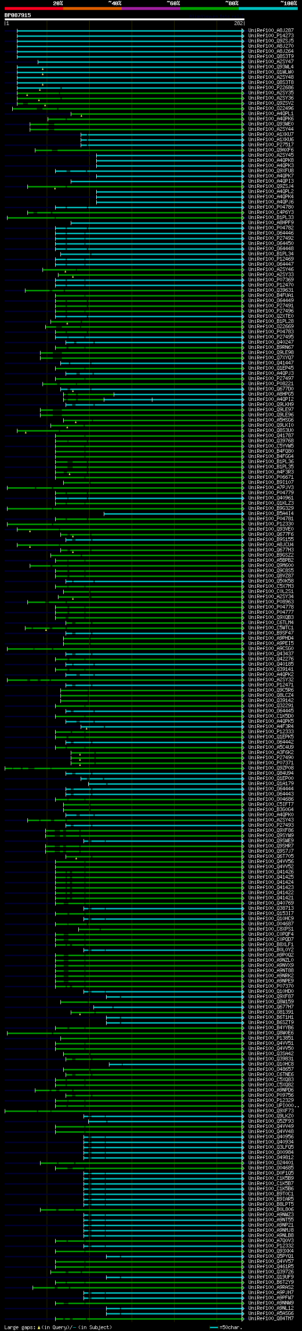Click the =50char. scale legend
Screen dimensions: 302x1331
(x=226, y=1327)
